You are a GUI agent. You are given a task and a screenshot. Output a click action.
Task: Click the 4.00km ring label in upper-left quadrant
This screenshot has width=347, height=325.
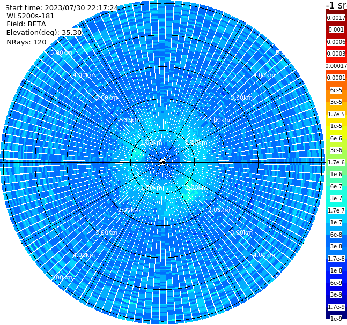pos(84,75)
